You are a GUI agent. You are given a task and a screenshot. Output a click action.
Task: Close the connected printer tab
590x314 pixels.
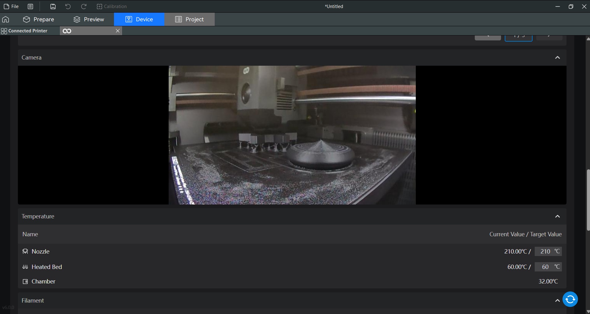[117, 31]
